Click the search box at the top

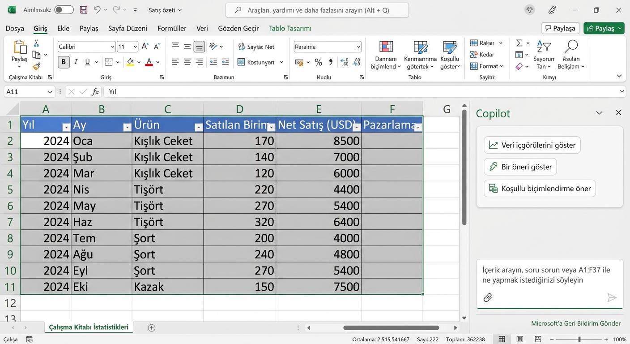coord(317,10)
